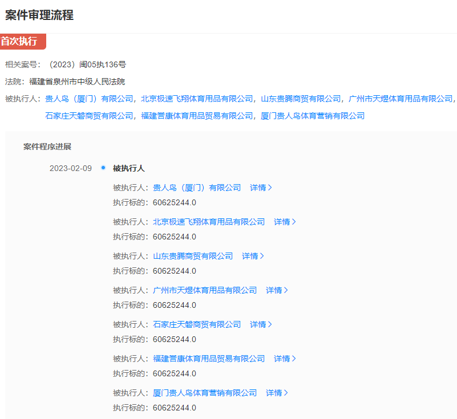Show 详情 for 广州市天煜体育用品有限公司
This screenshot has height=419, width=457.
pyautogui.click(x=277, y=290)
